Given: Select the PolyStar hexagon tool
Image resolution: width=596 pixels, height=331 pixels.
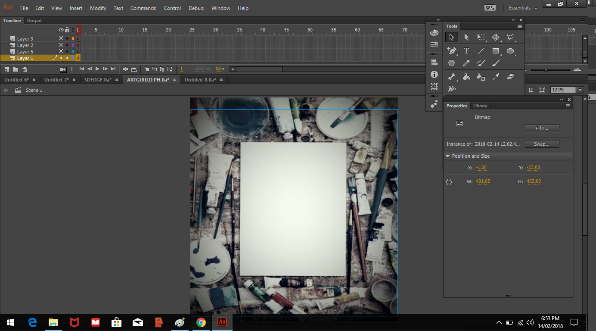Looking at the screenshot, I should tap(451, 63).
